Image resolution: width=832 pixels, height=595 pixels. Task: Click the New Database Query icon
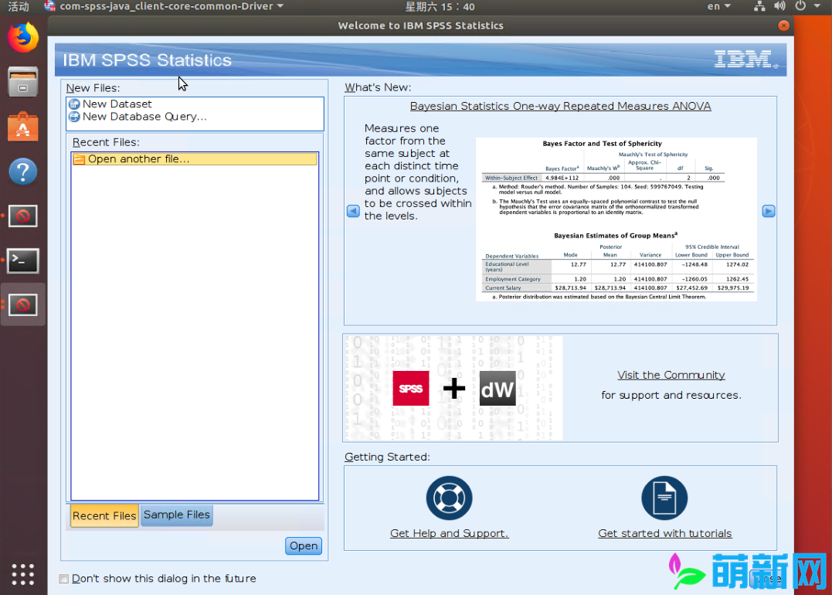point(74,117)
